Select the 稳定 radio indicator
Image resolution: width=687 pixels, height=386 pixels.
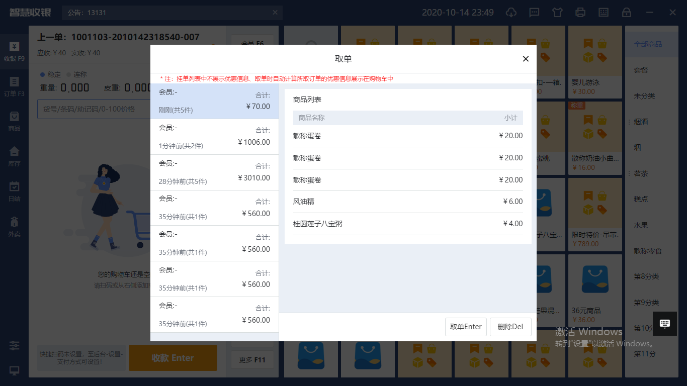43,74
